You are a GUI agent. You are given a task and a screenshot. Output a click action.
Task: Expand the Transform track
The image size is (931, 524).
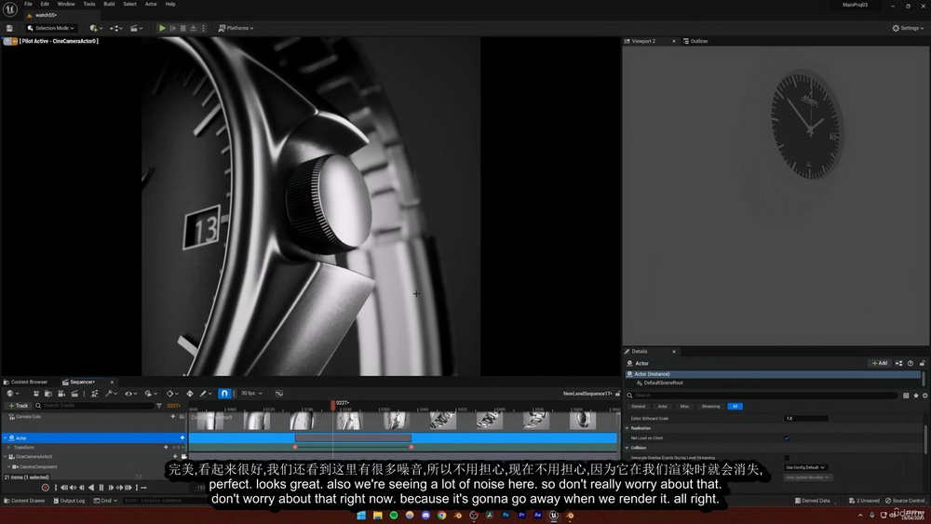[x=9, y=448]
